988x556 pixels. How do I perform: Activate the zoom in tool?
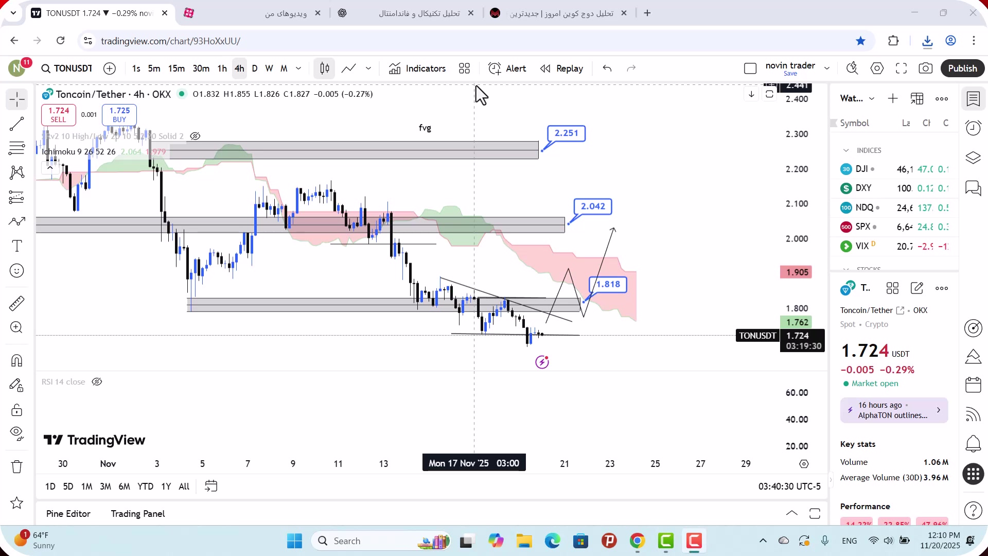(x=17, y=327)
